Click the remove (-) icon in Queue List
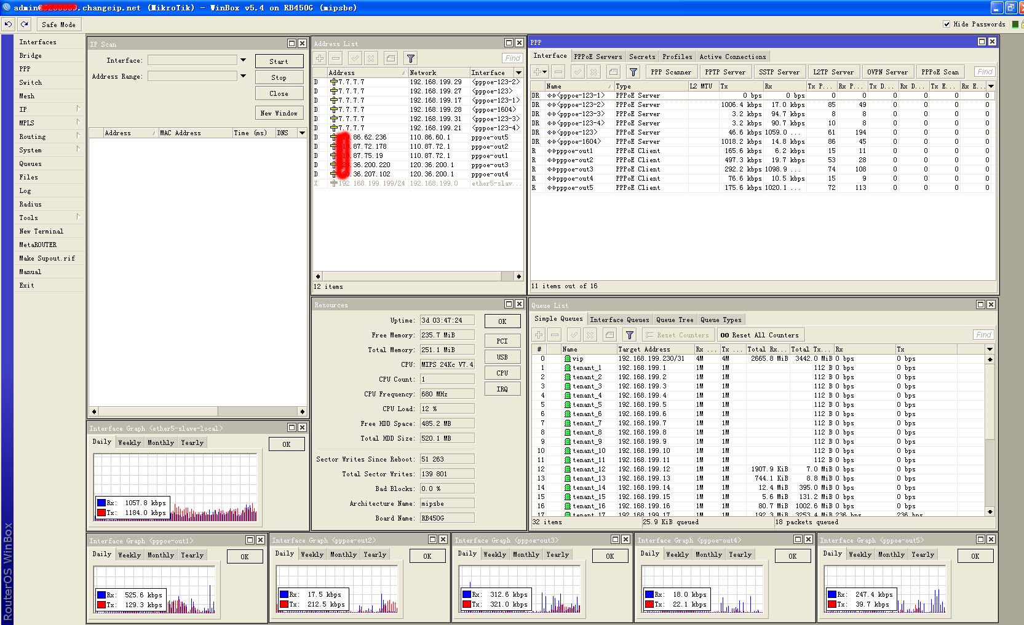Image resolution: width=1024 pixels, height=625 pixels. 555,335
